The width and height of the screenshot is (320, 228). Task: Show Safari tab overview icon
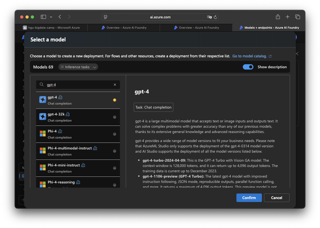pyautogui.click(x=298, y=17)
